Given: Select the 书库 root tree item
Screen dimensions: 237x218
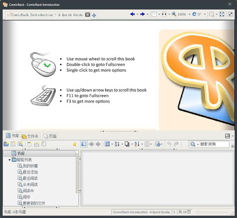Looking at the screenshot, I should tap(39, 153).
